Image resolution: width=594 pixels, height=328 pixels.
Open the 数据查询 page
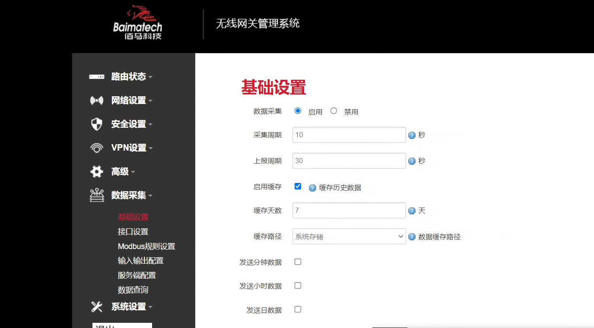pos(133,290)
